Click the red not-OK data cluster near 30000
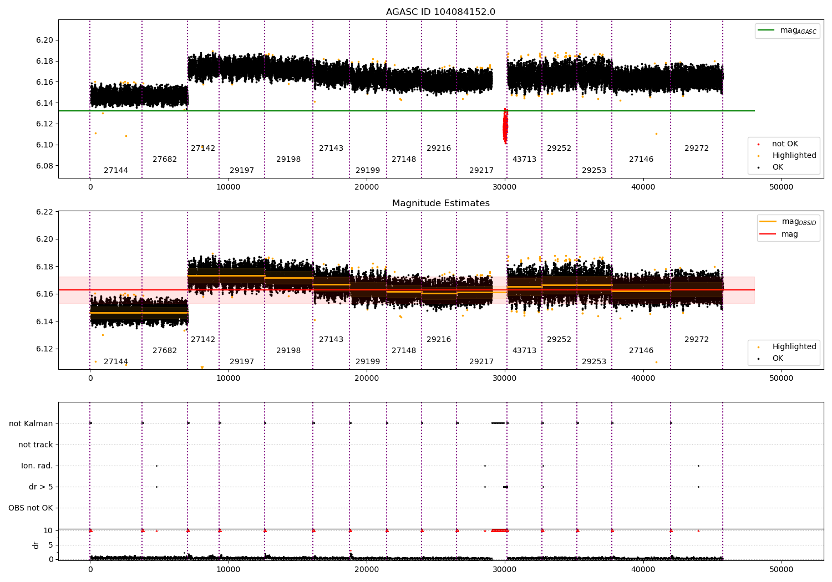Image resolution: width=832 pixels, height=582 pixels. coord(505,126)
